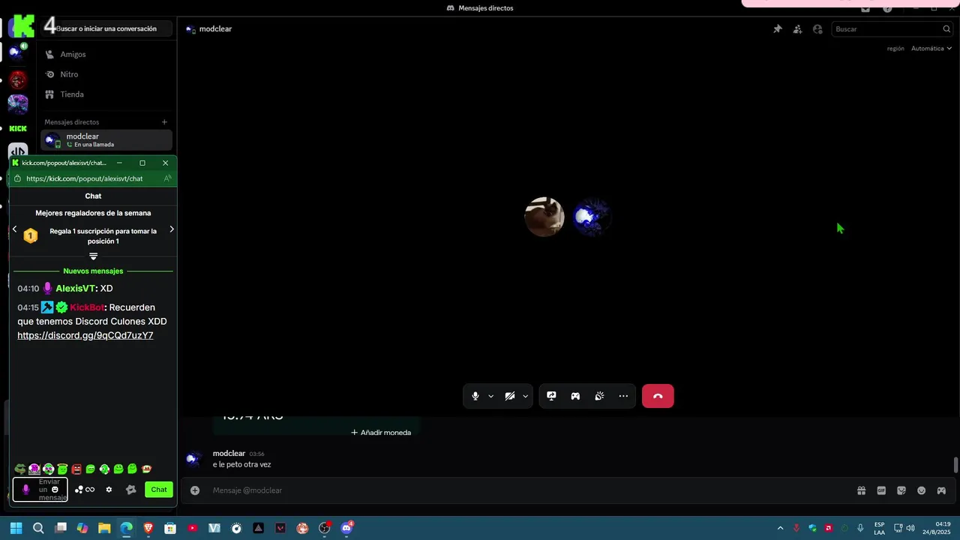Image resolution: width=960 pixels, height=540 pixels.
Task: Open microphone options arrow in call bar
Action: (490, 396)
